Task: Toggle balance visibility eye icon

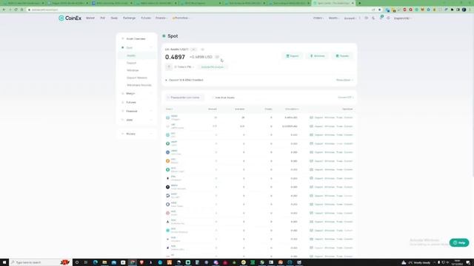Action: coord(202,50)
